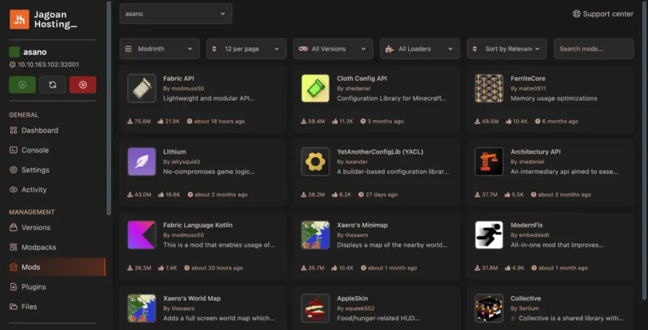Open the ModernFix mod title

(x=526, y=225)
